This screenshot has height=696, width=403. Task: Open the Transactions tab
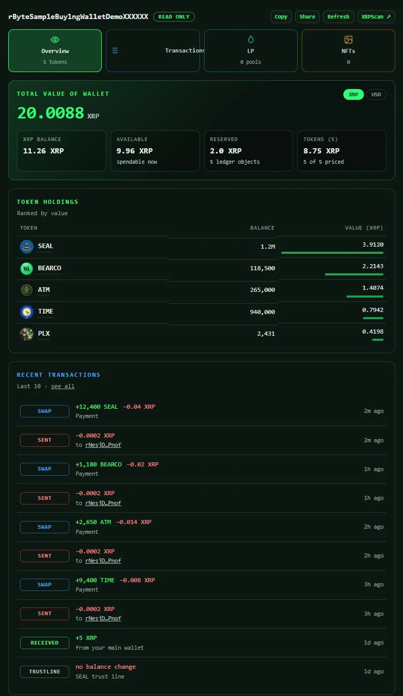pyautogui.click(x=153, y=50)
